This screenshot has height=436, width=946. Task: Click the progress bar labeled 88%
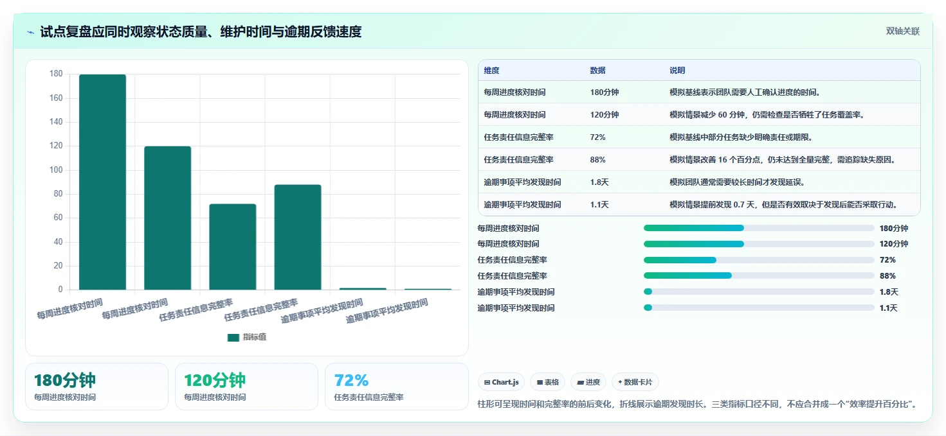tap(759, 275)
